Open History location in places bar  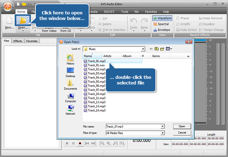coord(71,60)
